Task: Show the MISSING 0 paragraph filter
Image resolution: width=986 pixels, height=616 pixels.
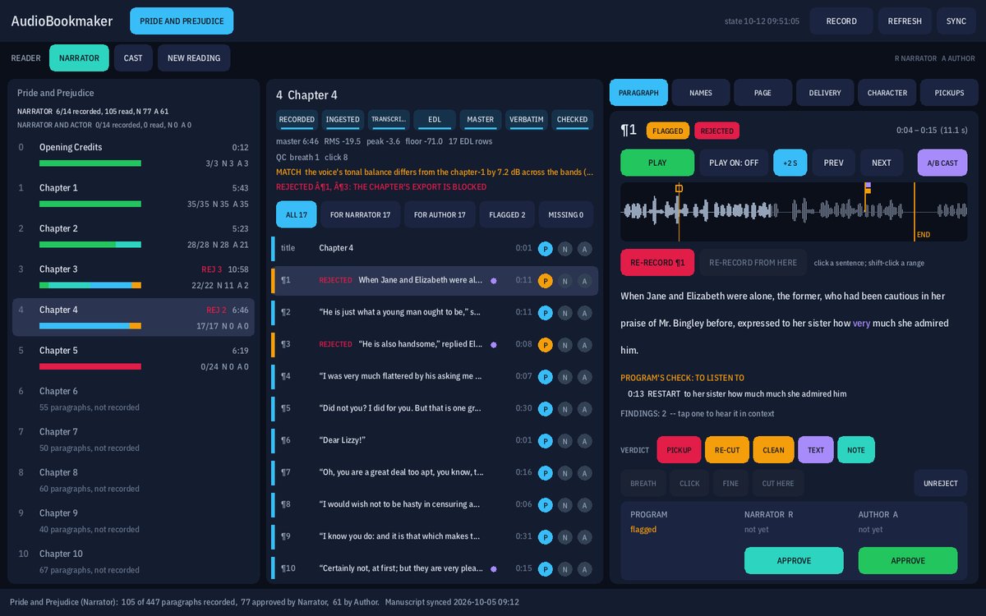Action: point(565,214)
